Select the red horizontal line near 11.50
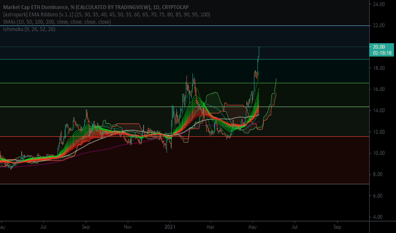The width and height of the screenshot is (396, 233). 184,136
